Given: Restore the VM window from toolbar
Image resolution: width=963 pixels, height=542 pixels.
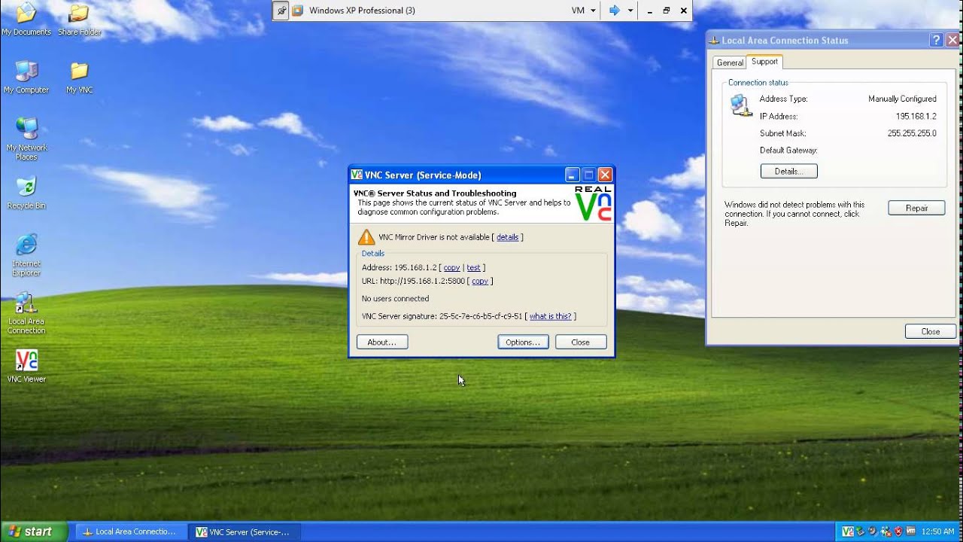Looking at the screenshot, I should point(666,11).
